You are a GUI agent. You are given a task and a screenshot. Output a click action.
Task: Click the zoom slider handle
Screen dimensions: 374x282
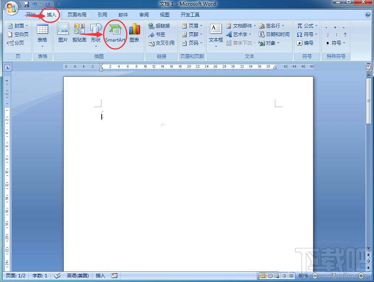point(335,276)
